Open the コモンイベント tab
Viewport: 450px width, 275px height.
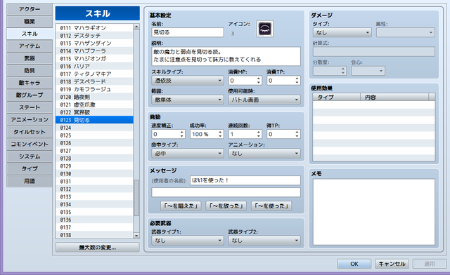coord(30,145)
